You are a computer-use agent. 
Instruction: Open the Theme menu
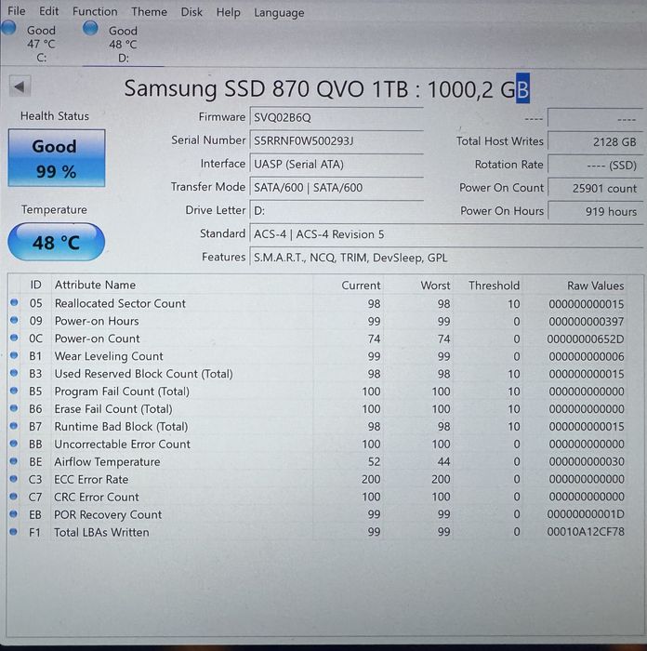point(149,11)
